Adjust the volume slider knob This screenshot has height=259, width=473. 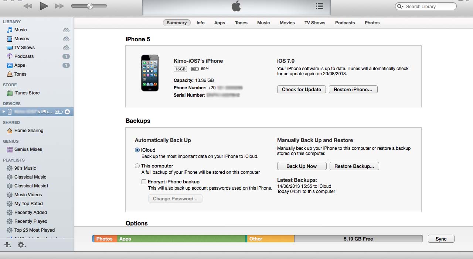[89, 6]
